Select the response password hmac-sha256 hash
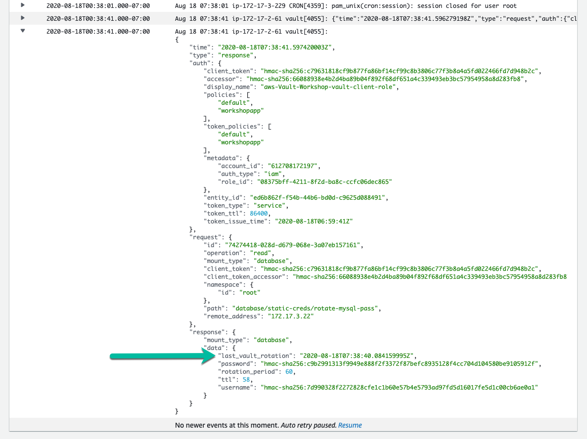 click(400, 364)
